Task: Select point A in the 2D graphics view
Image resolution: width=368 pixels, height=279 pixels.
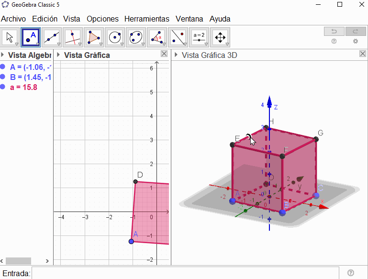Action: (131, 241)
